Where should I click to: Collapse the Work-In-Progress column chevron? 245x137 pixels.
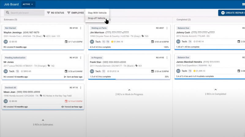pos(129,90)
